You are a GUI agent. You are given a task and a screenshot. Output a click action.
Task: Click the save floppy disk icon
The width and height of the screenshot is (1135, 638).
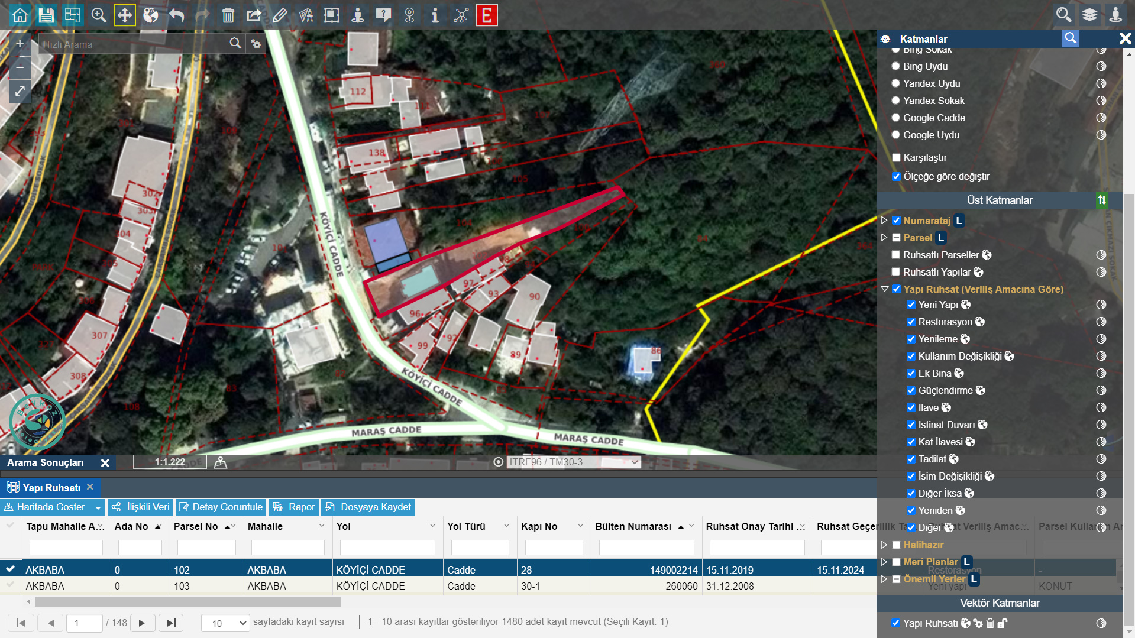pyautogui.click(x=46, y=15)
